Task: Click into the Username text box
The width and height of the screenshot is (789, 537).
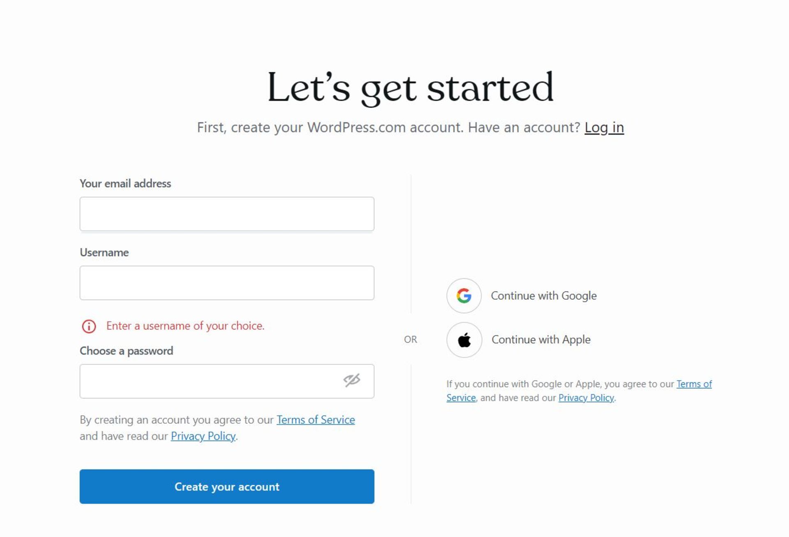Action: click(227, 283)
